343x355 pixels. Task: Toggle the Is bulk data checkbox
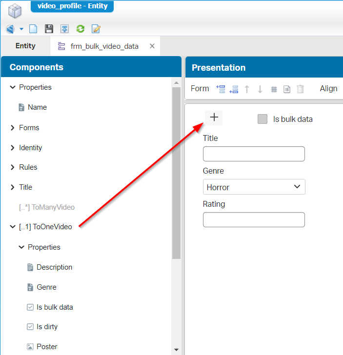point(262,119)
